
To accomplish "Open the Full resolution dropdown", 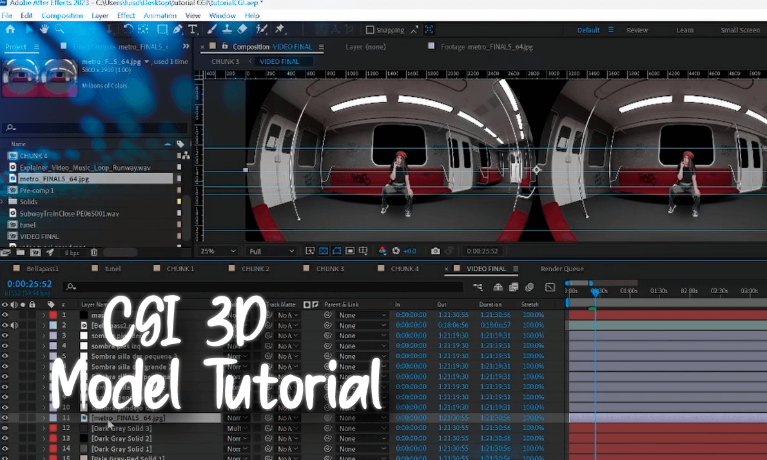I will (269, 251).
